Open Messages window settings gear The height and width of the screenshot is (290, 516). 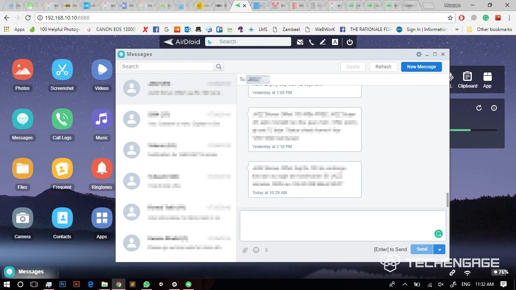(419, 54)
